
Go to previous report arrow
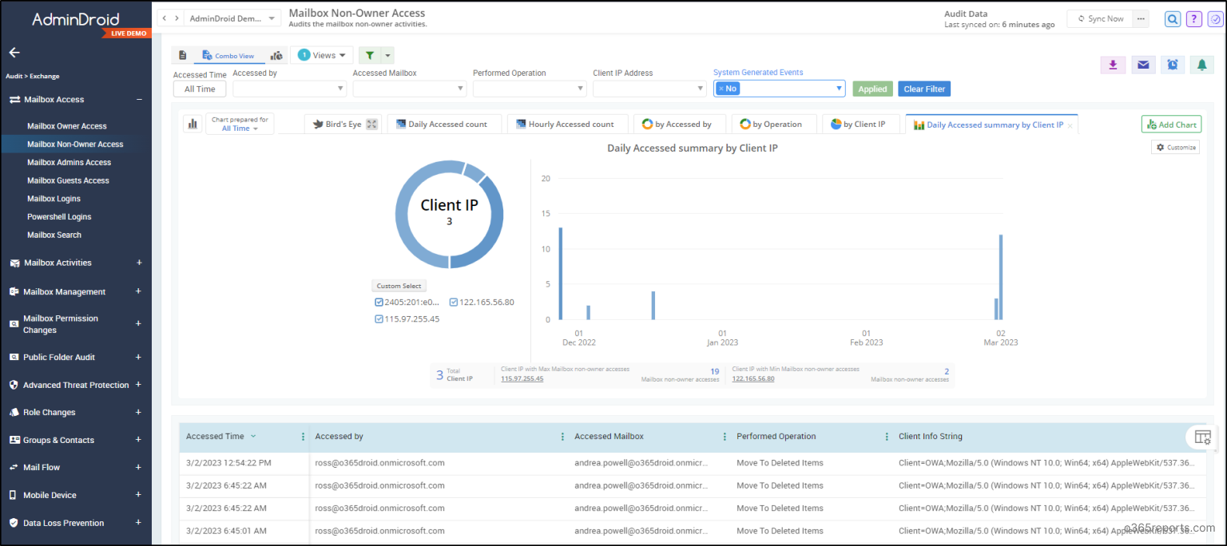pyautogui.click(x=165, y=18)
